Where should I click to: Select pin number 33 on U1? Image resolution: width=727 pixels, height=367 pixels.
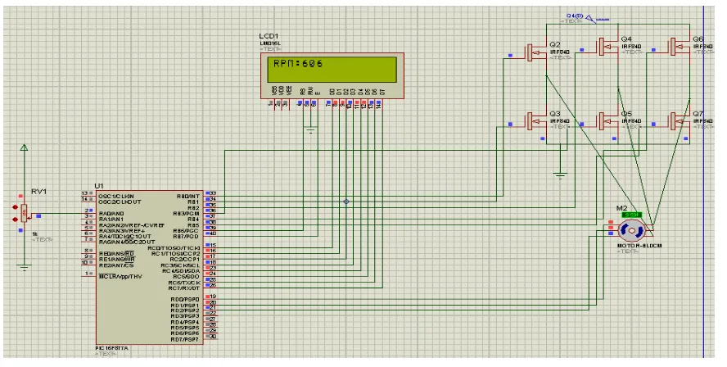213,193
